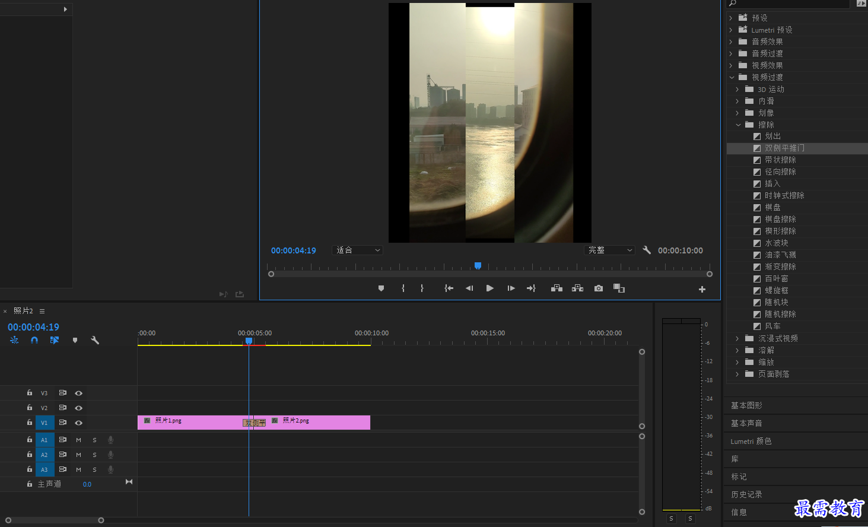
Task: Open the 照片2 sequence panel menu
Action: pos(42,311)
